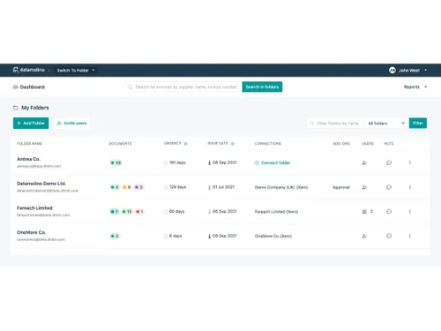Click the 60 days urgency value
Screen dimensions: 441x331
point(176,211)
